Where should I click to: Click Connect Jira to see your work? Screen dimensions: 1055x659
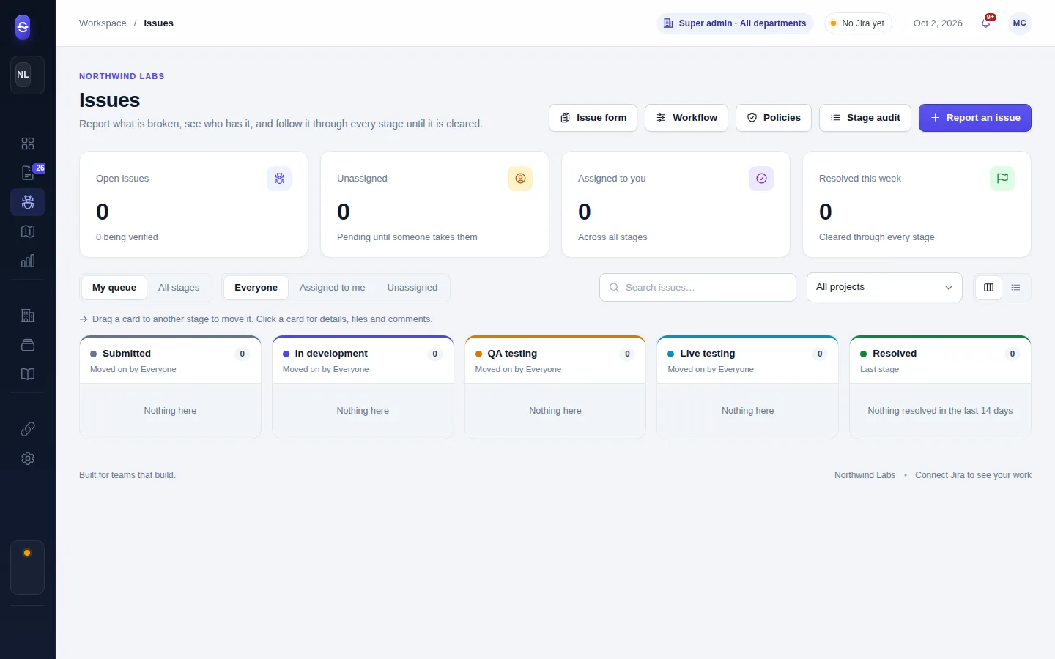(x=973, y=475)
